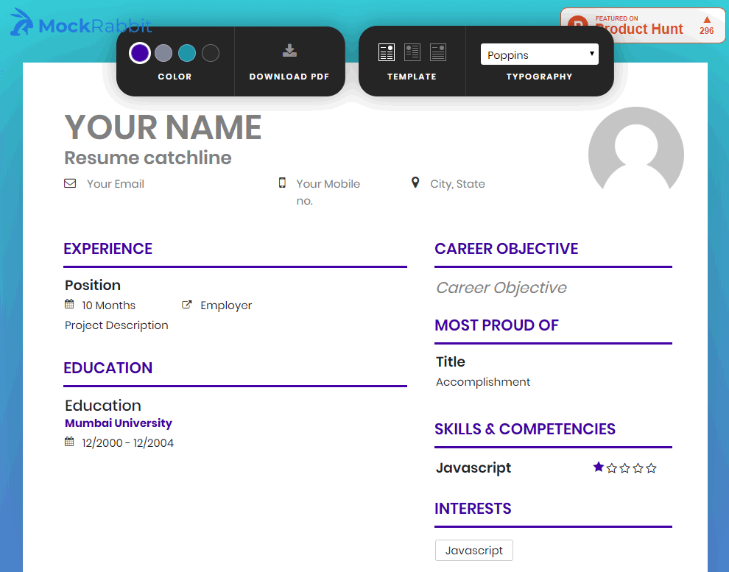Set Javascript skill rating to three stars
729x572 pixels.
[x=625, y=468]
